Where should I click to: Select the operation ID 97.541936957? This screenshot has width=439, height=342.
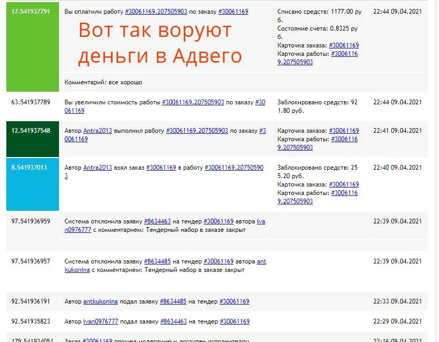coord(31,261)
